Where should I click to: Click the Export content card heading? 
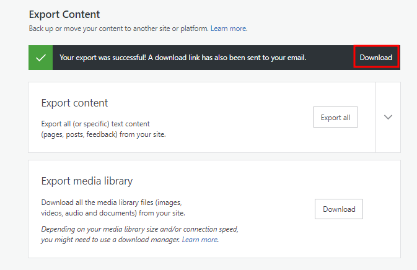[74, 103]
